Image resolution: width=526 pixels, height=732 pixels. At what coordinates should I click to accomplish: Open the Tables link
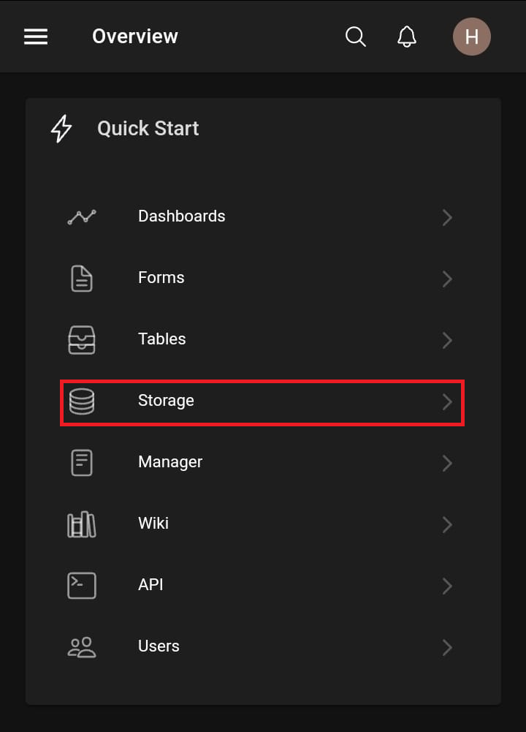pos(162,339)
